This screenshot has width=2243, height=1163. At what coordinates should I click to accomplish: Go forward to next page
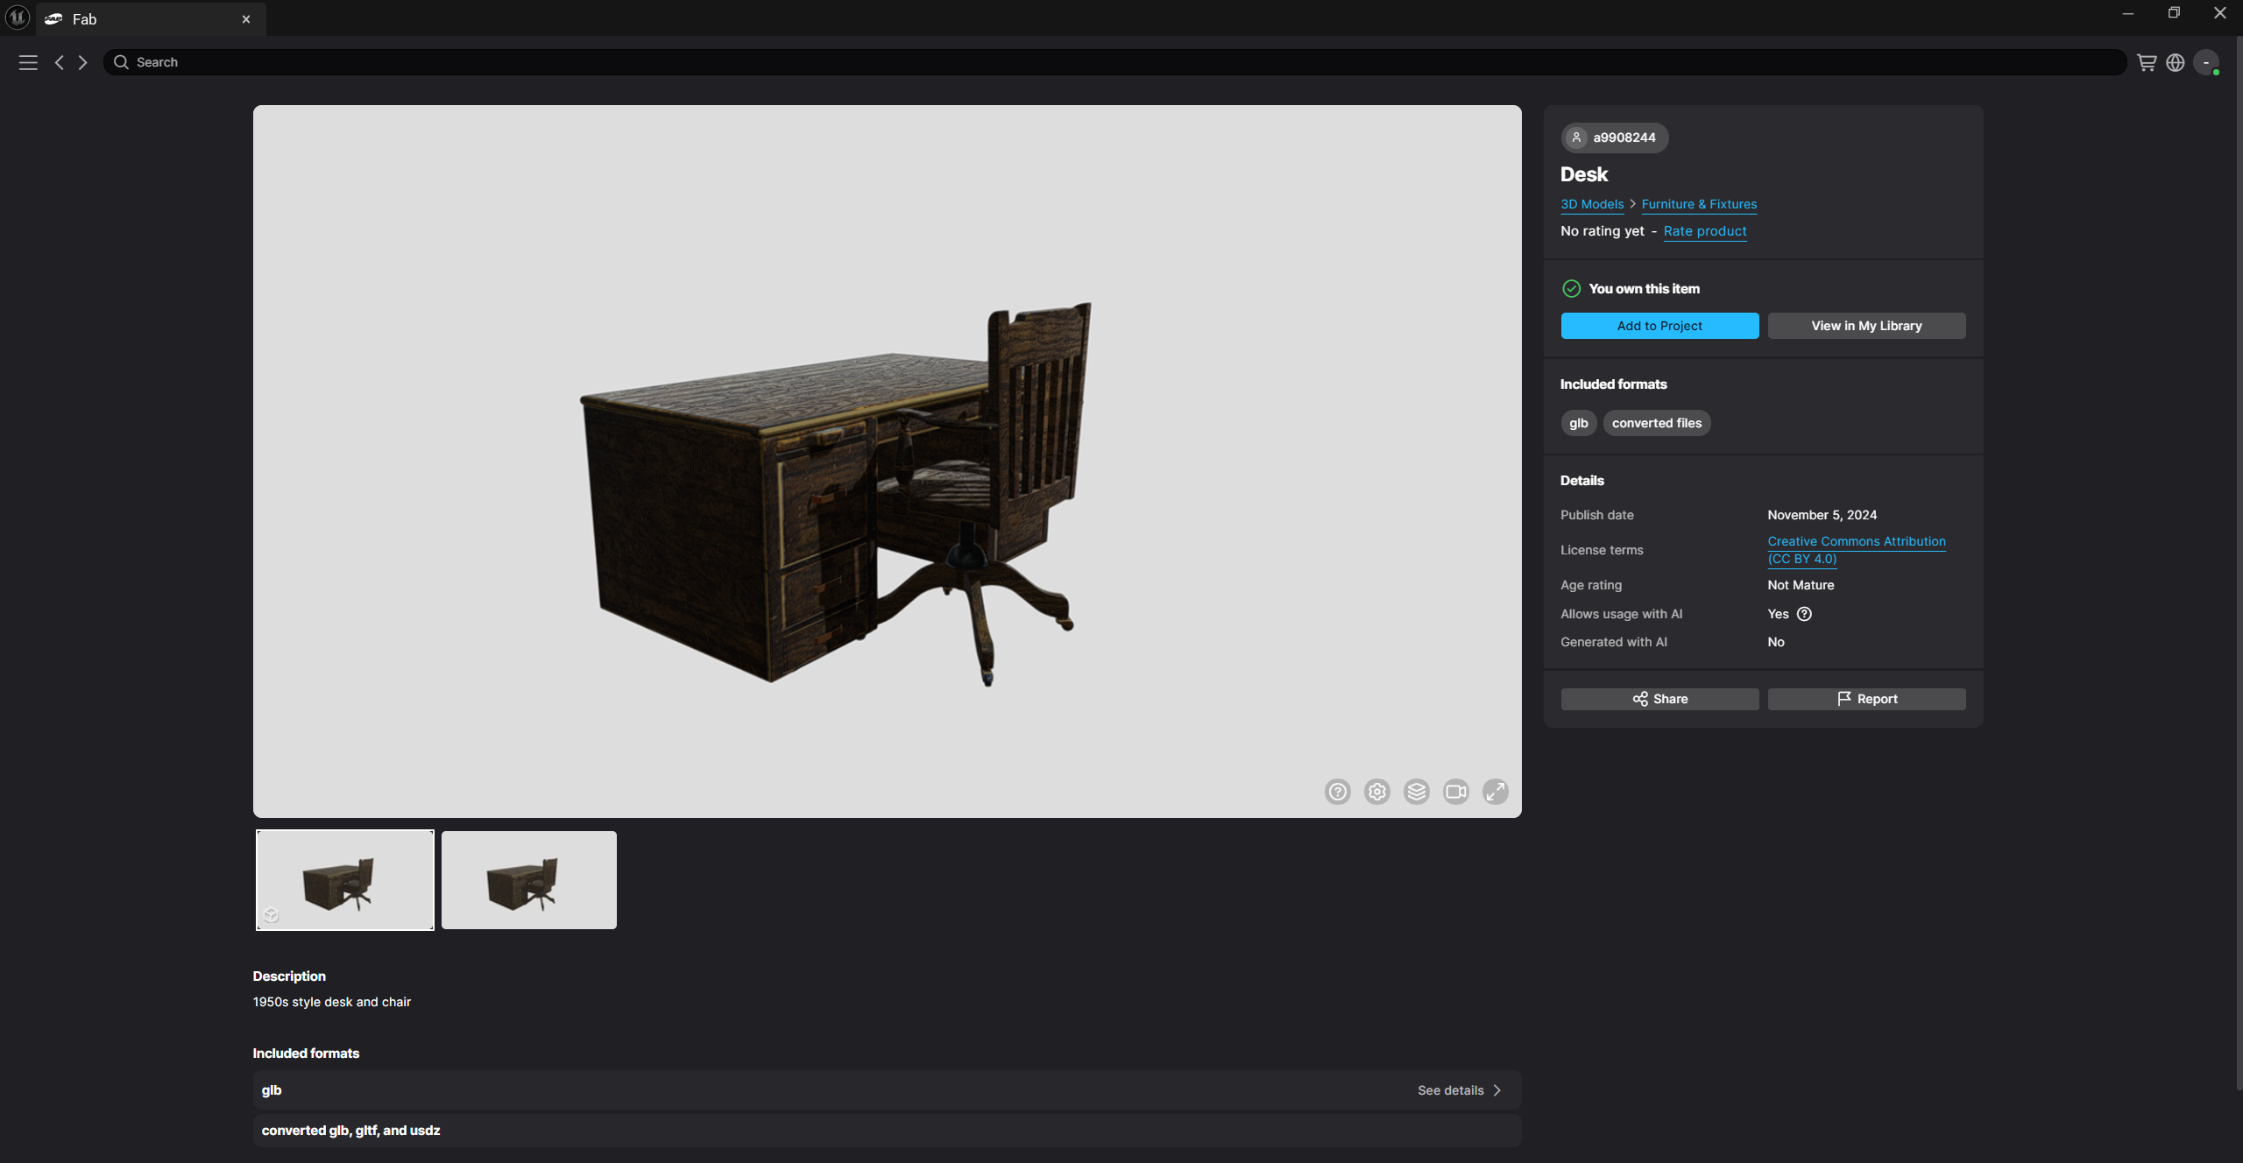click(83, 62)
